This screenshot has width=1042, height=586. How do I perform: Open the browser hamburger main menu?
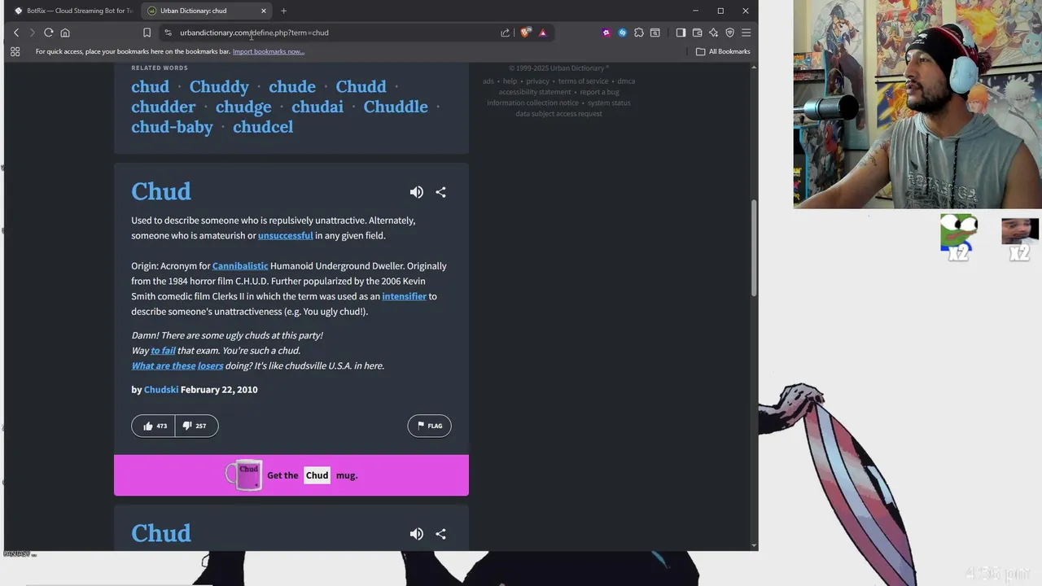[x=746, y=33]
